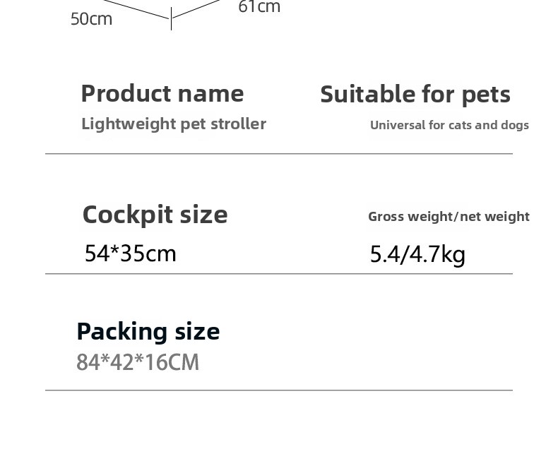Click the 61cm dimension label

point(259,7)
